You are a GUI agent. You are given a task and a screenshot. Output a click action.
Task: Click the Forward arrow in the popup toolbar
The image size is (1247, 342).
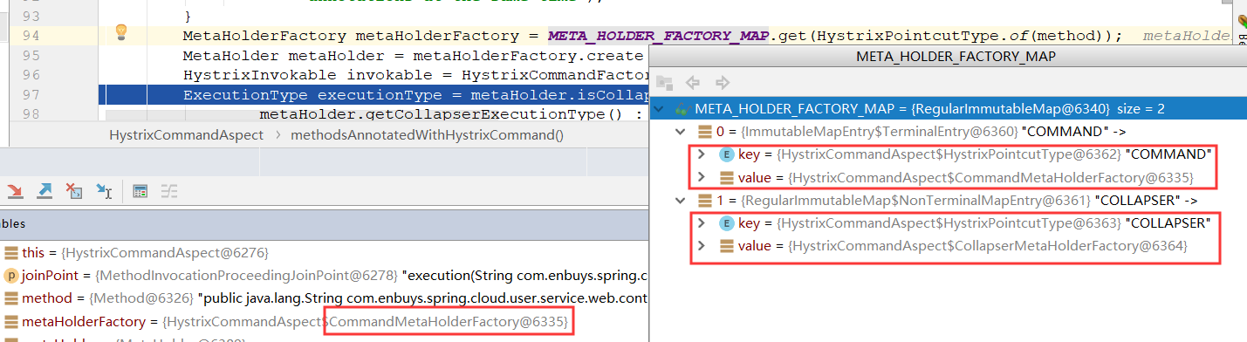722,83
